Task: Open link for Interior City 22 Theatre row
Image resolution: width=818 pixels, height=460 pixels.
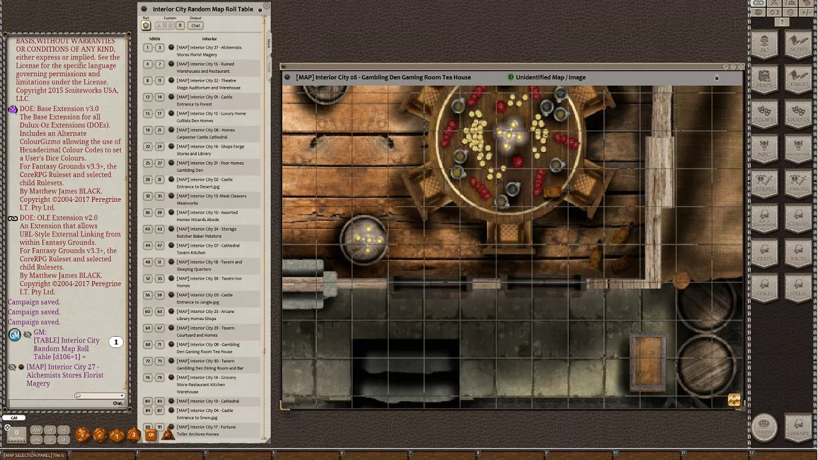Action: (171, 80)
